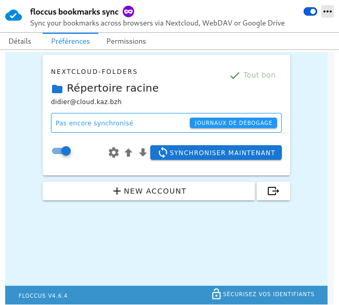The image size is (339, 305).
Task: Click the lock icon in the footer
Action: coord(216,294)
